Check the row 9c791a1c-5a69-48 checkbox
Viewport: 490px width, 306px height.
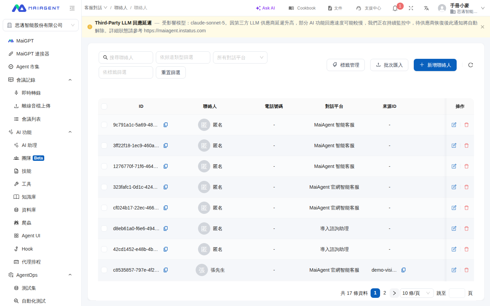pyautogui.click(x=104, y=125)
